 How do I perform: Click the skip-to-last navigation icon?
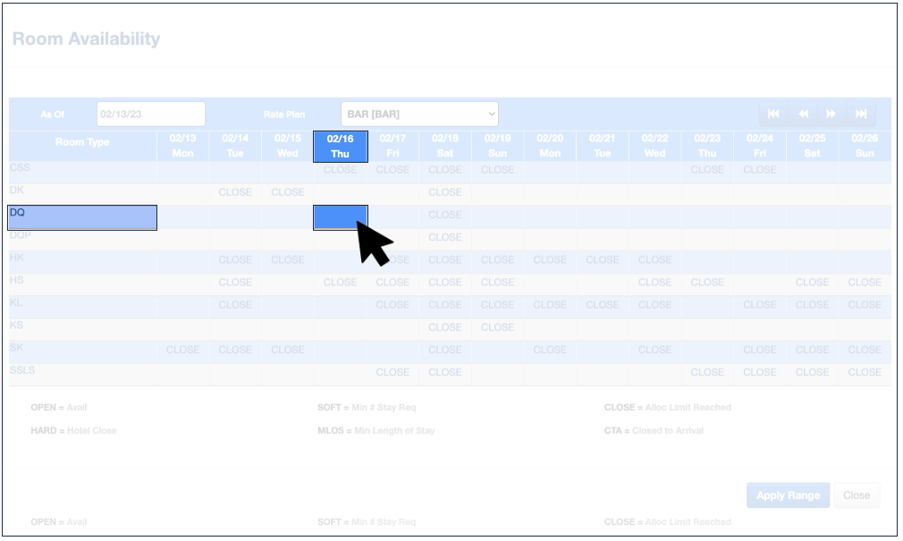point(861,114)
